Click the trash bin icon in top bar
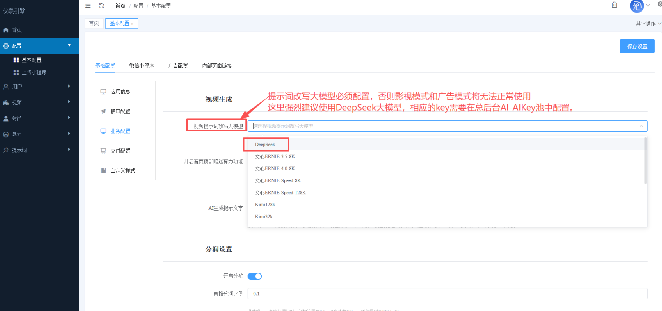Screen dimensions: 662x311 [614, 5]
